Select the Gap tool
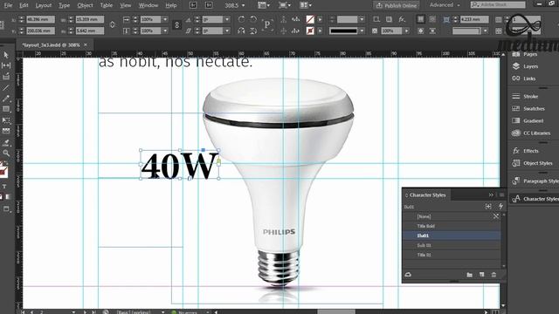The image size is (559, 314). (x=6, y=65)
